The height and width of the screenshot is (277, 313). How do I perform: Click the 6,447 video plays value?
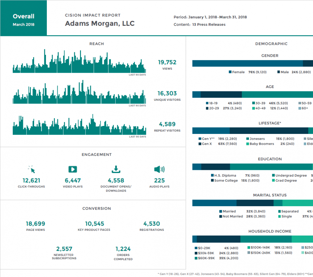pyautogui.click(x=73, y=180)
